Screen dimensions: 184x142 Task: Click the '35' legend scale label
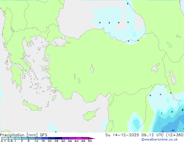[70, 141]
